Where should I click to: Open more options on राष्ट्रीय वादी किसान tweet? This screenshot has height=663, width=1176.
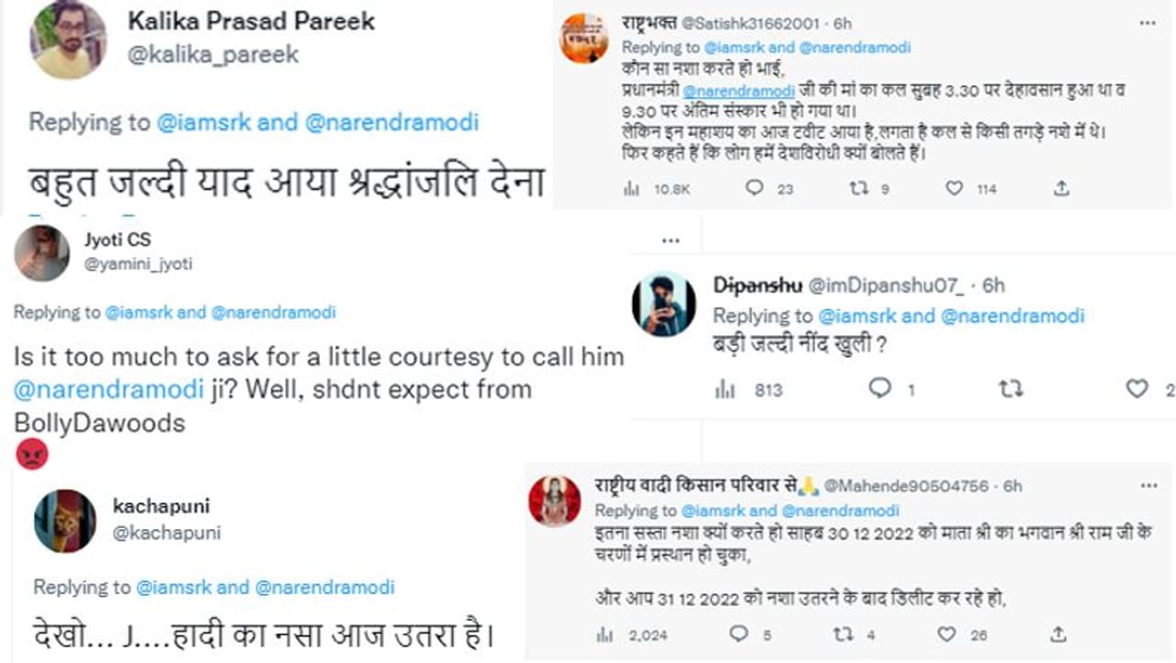click(1148, 485)
